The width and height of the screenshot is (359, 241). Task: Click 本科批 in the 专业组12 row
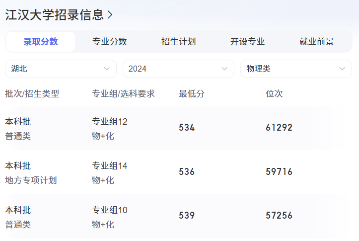pyautogui.click(x=18, y=122)
